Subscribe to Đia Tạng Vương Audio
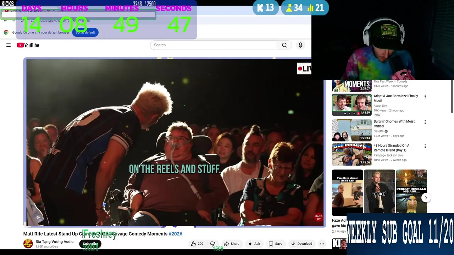Screen dimensions: 454x255 90,244
